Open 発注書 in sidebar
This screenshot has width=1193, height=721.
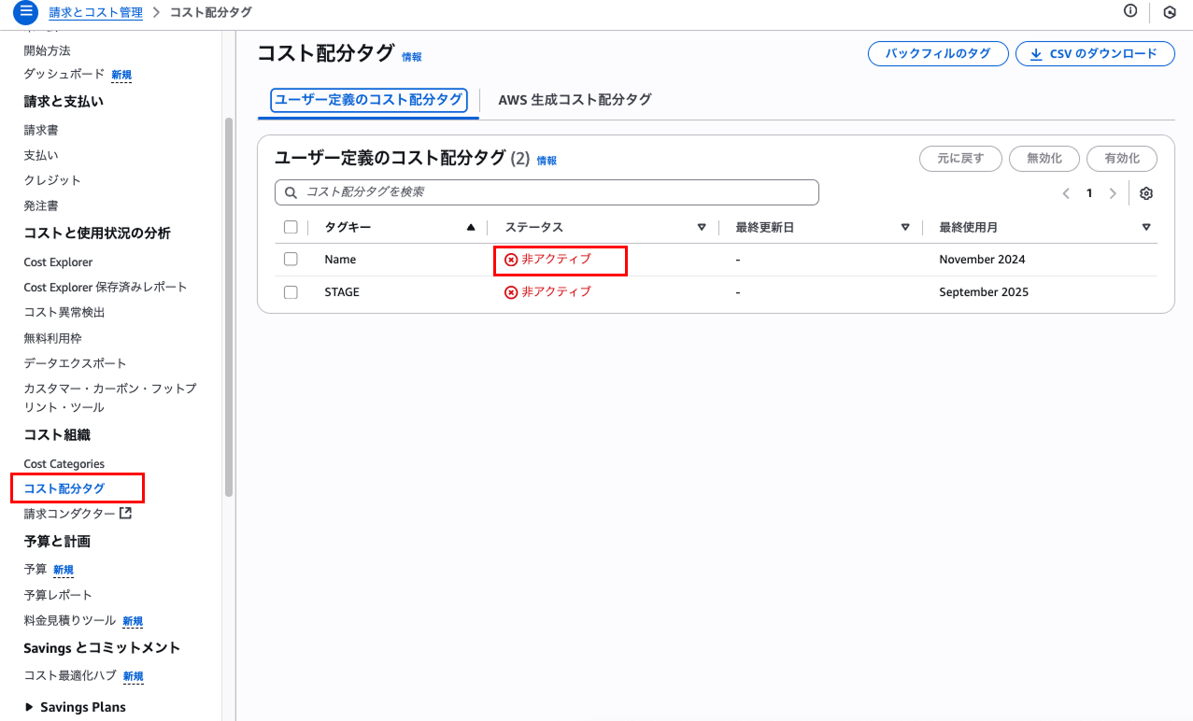41,205
